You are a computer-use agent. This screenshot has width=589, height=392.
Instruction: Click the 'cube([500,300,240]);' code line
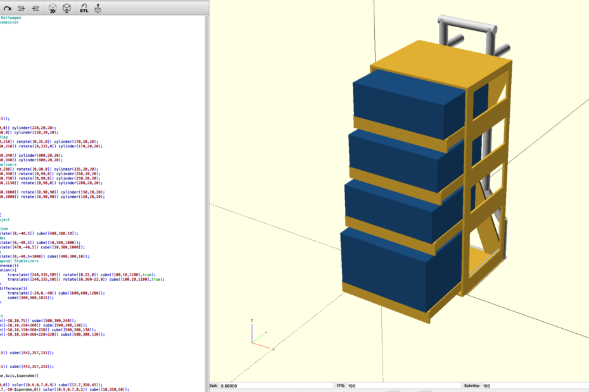click(x=54, y=321)
